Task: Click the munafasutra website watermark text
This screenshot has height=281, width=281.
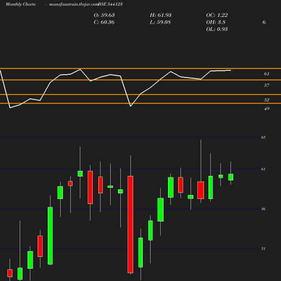Action: pos(74,4)
